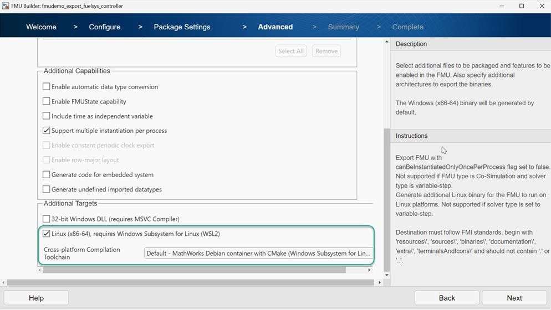Click the Next button
Image resolution: width=551 pixels, height=310 pixels.
point(514,298)
